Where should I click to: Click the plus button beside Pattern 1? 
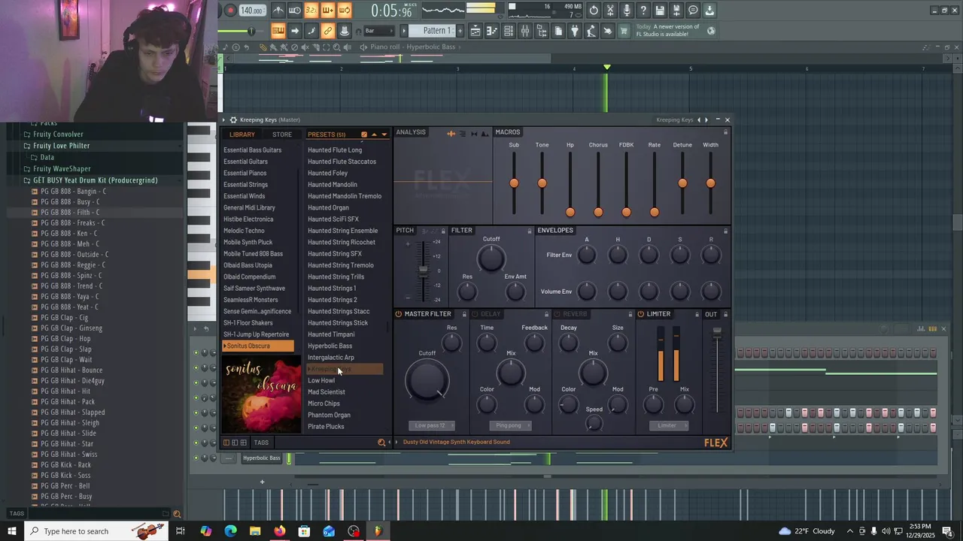460,31
